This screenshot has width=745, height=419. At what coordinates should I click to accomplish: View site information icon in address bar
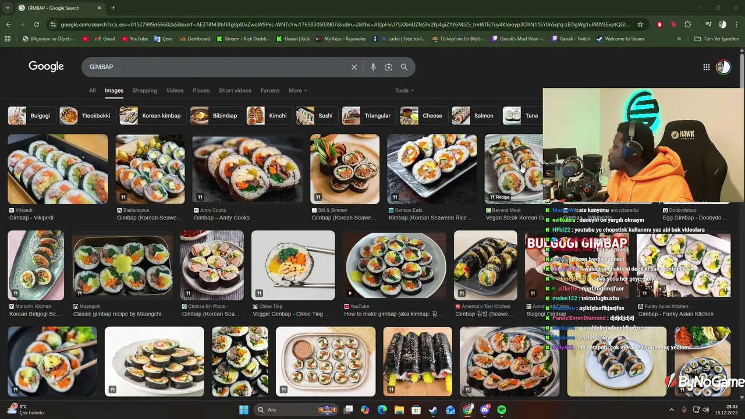[x=53, y=24]
